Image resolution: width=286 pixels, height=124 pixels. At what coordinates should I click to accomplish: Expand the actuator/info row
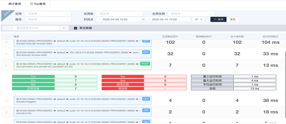[7, 112]
